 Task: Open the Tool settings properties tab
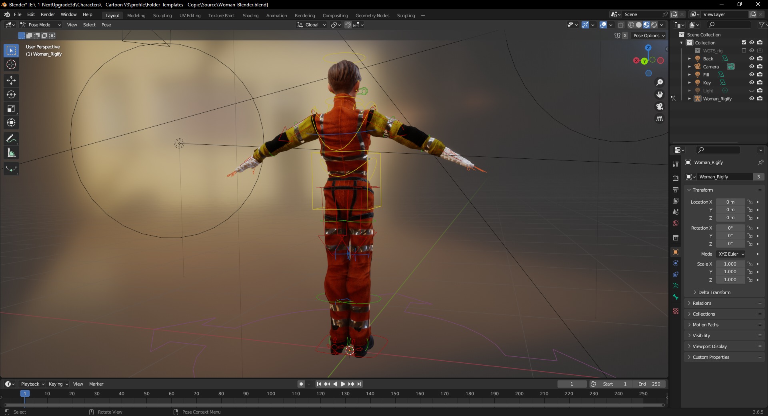pos(676,164)
